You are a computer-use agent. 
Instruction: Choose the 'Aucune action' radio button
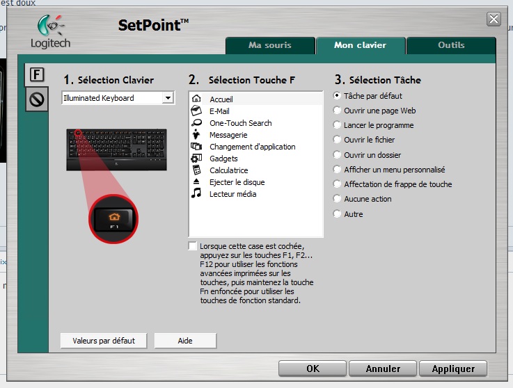338,199
